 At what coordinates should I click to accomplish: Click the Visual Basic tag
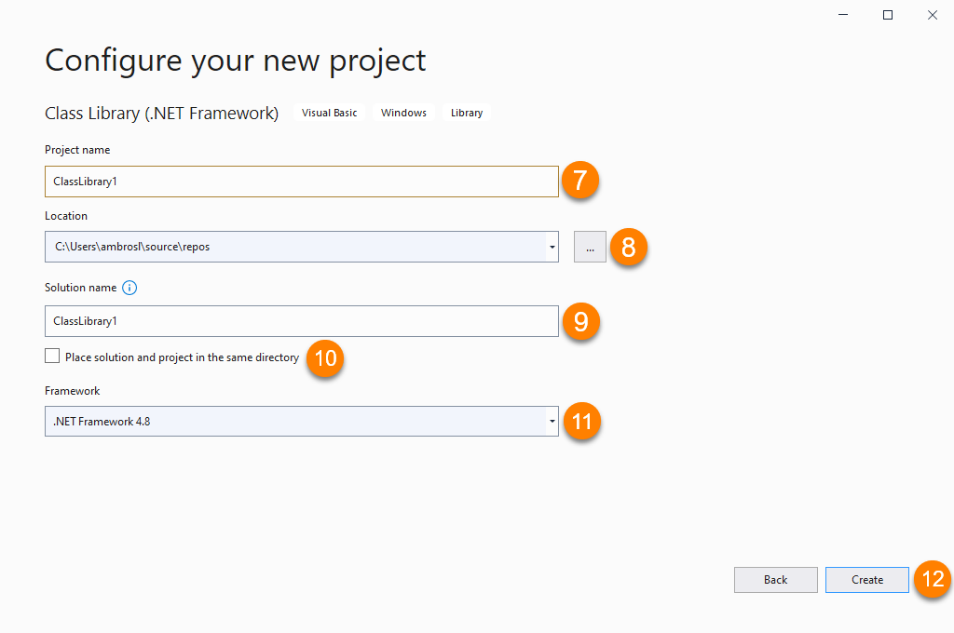click(329, 113)
